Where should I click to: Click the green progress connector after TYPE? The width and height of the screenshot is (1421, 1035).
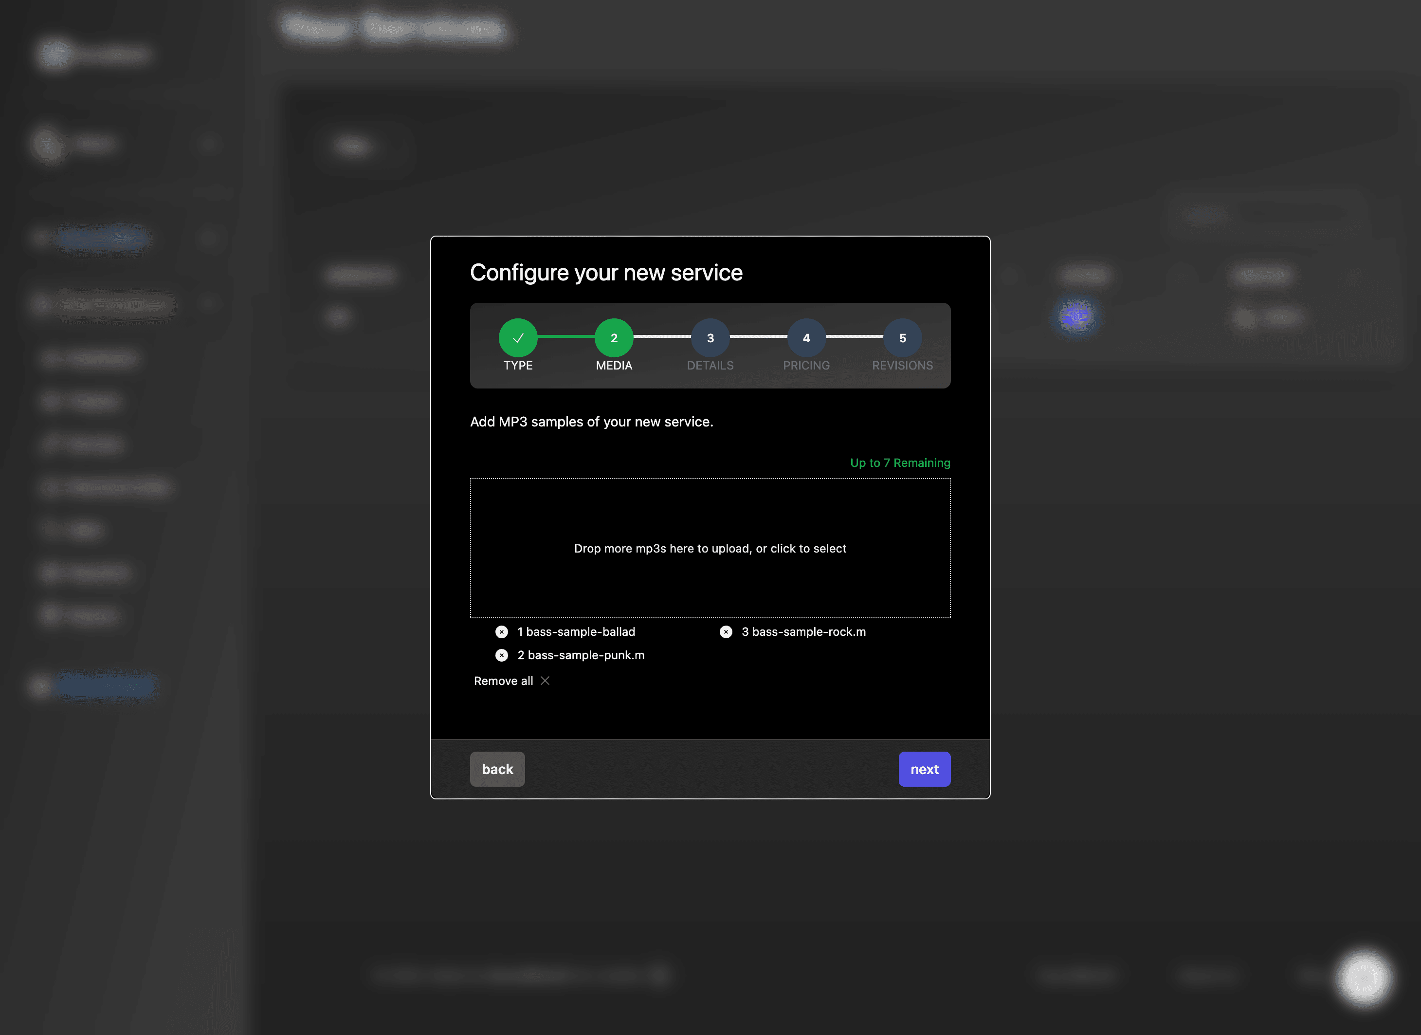pos(566,337)
